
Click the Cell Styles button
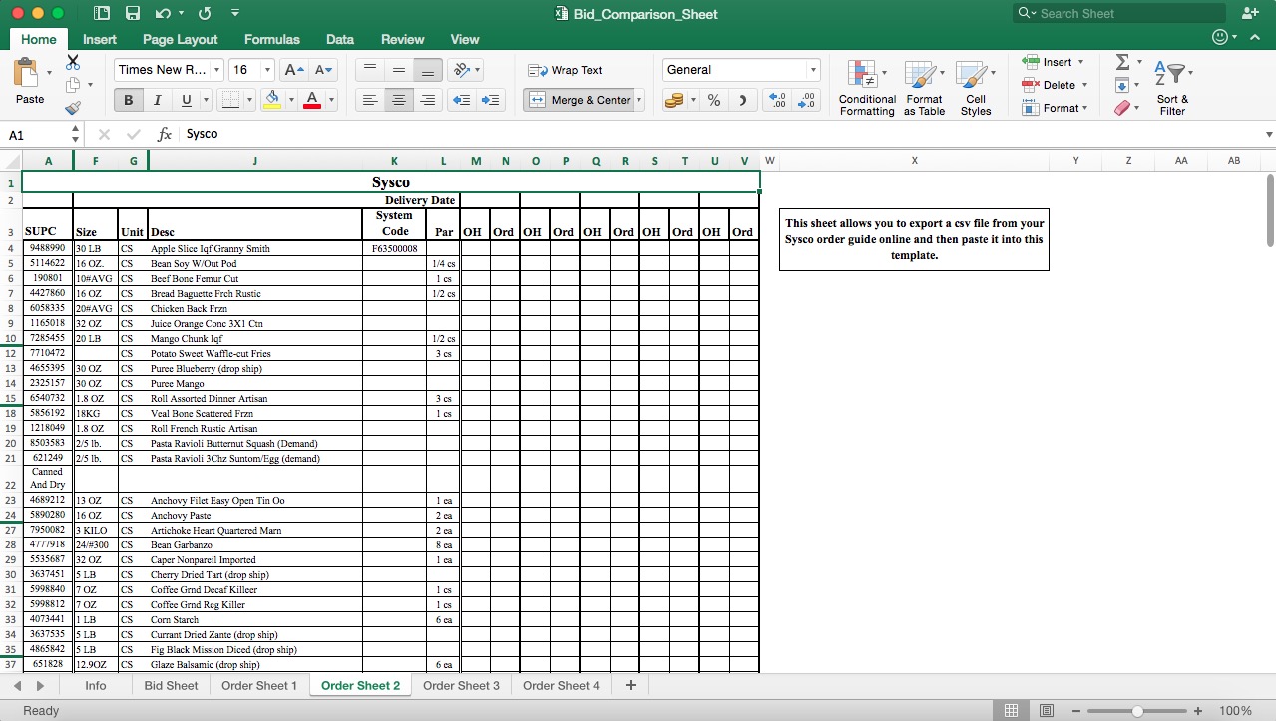976,88
